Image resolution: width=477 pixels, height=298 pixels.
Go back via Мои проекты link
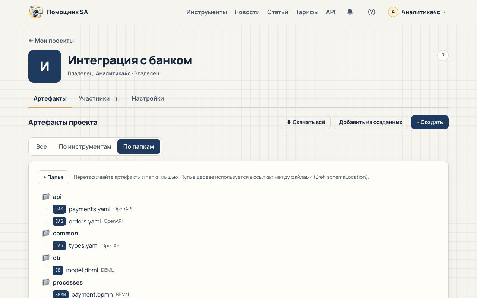click(x=51, y=41)
